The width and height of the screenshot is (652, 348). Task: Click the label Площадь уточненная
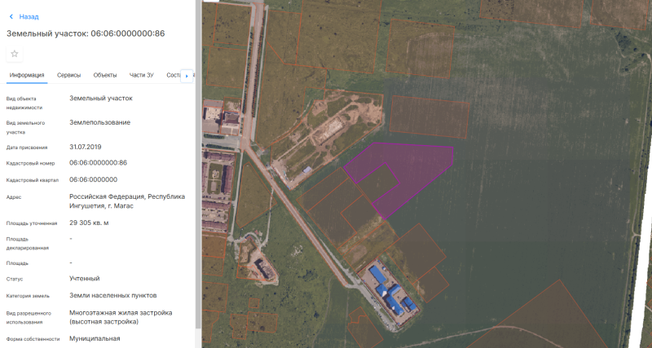point(32,223)
